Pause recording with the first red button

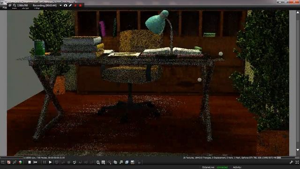pyautogui.click(x=75, y=5)
